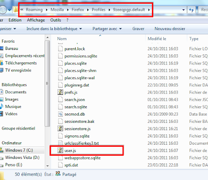
Task: Open the Outils menu
Action: pyautogui.click(x=56, y=20)
